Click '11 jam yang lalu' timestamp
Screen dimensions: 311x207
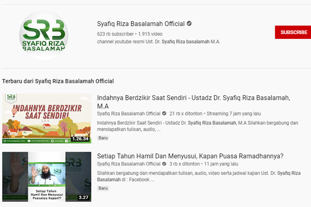coord(221,164)
